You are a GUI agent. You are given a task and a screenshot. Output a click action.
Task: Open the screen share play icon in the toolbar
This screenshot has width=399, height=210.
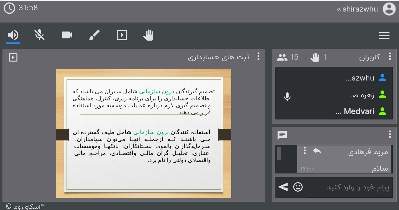pyautogui.click(x=122, y=35)
